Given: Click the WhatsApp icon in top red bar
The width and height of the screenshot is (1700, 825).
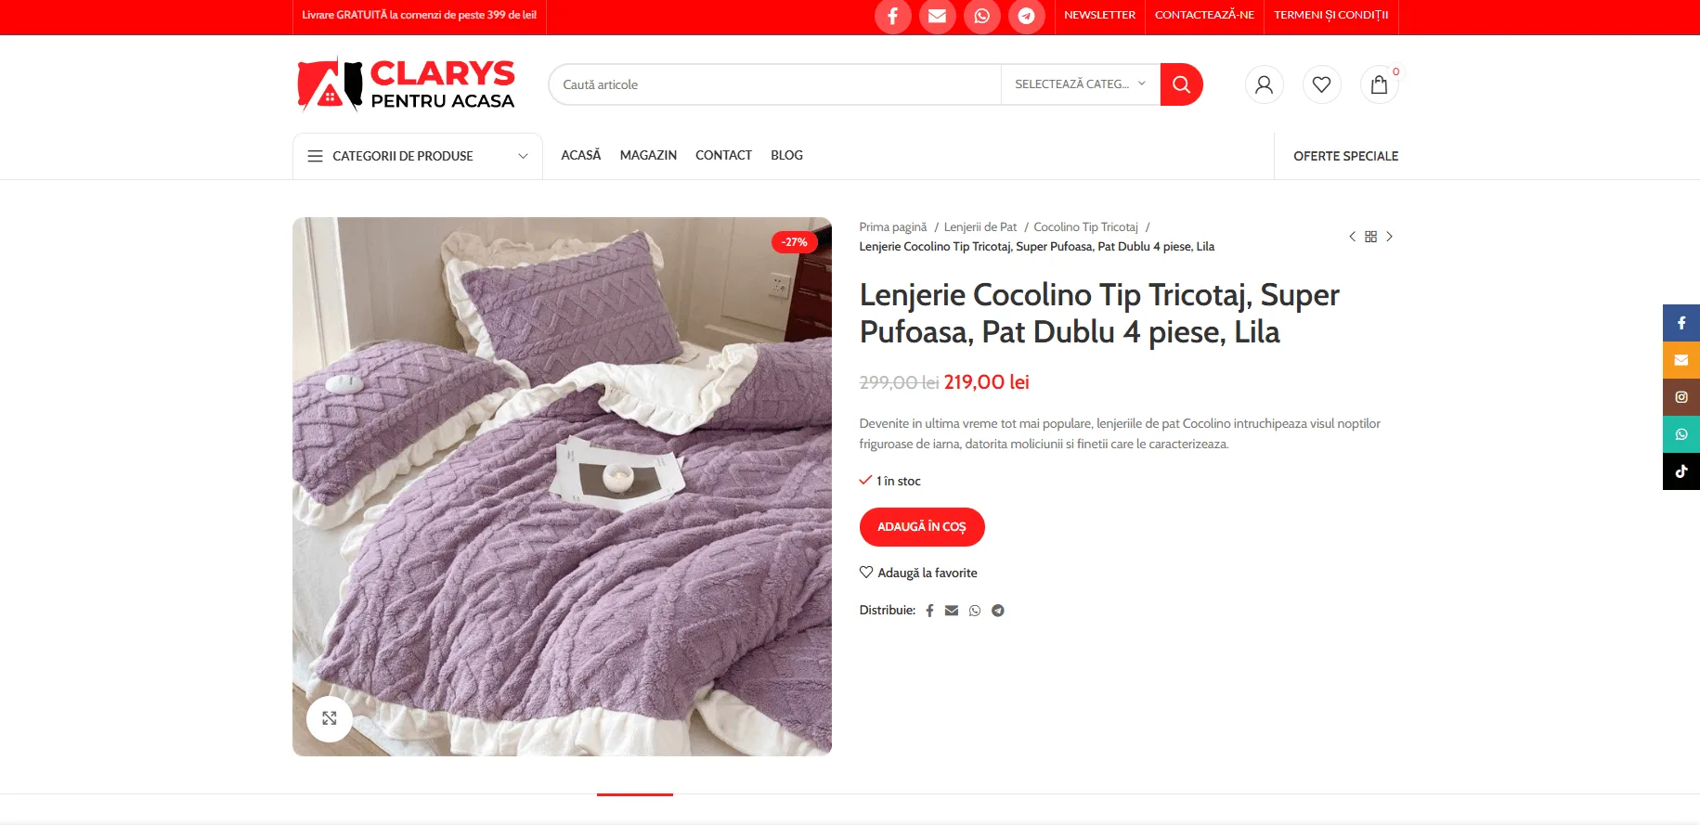Looking at the screenshot, I should [x=981, y=16].
